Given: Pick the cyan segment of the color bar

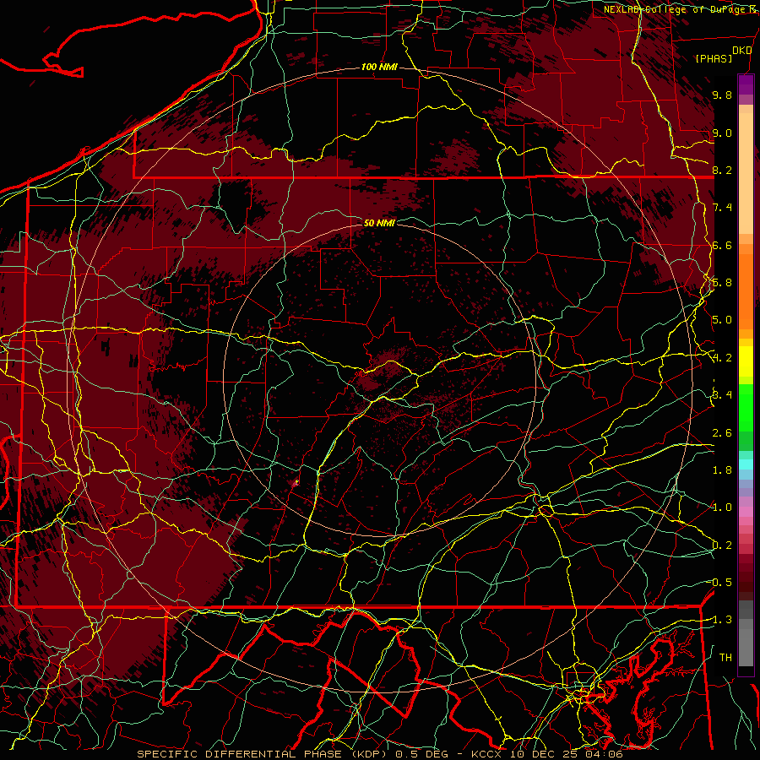Looking at the screenshot, I should (x=746, y=464).
